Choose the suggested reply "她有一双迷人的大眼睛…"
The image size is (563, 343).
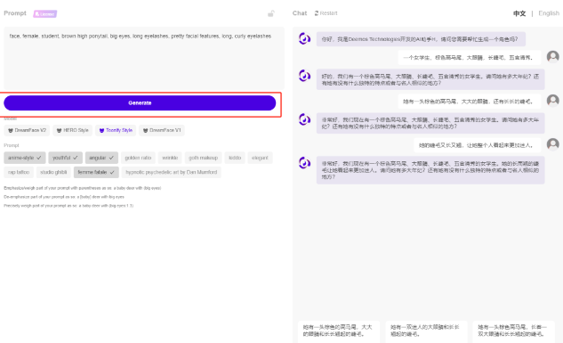[426, 331]
